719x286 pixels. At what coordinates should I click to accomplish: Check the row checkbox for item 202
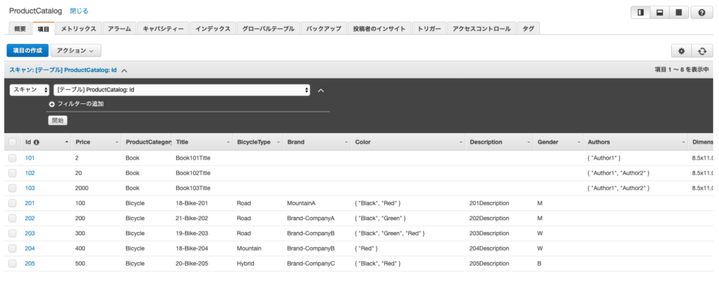click(13, 219)
